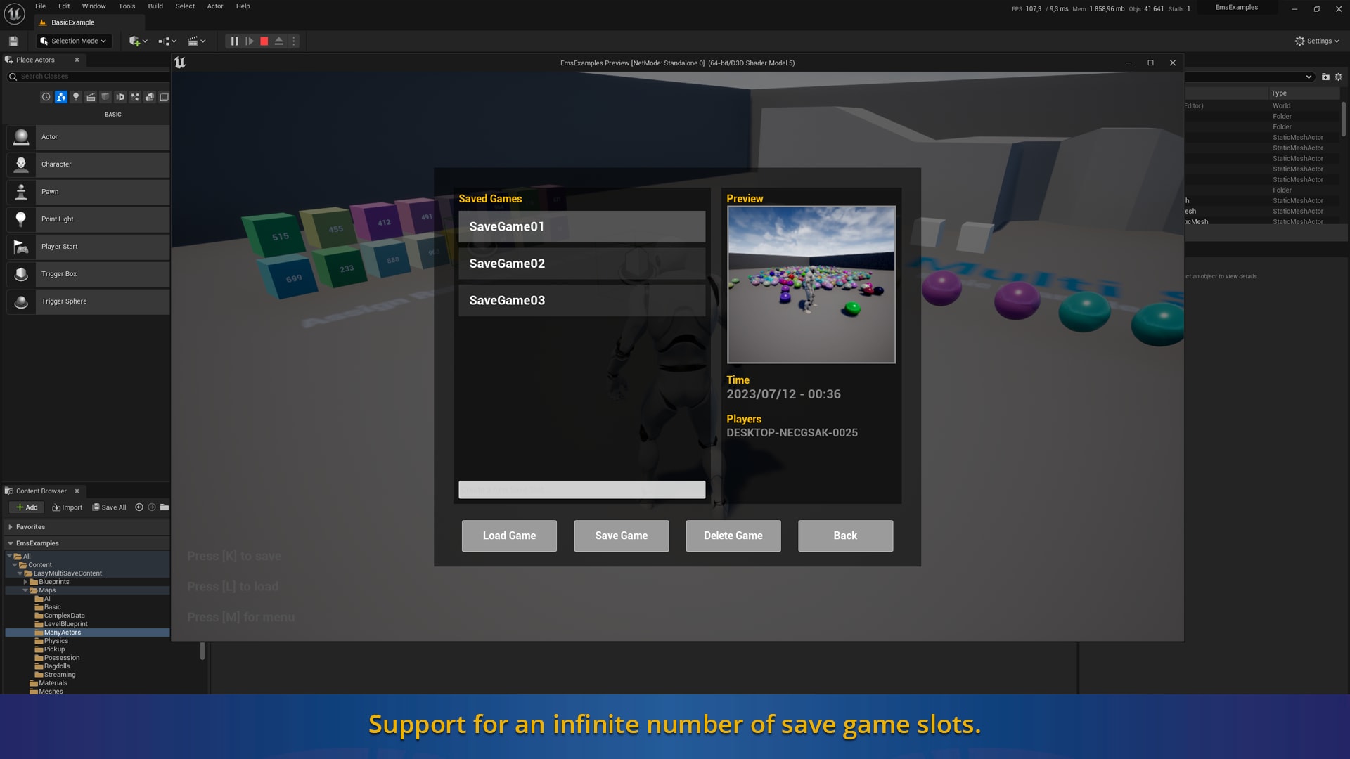
Task: Click the stop button in play controls
Action: click(x=264, y=41)
